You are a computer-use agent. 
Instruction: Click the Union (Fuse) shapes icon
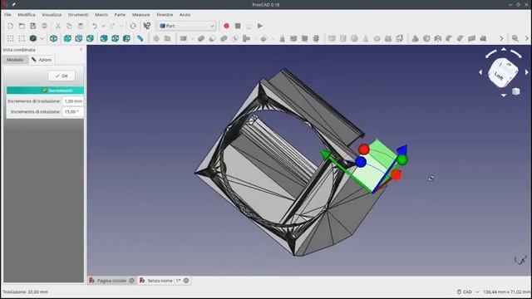224,38
